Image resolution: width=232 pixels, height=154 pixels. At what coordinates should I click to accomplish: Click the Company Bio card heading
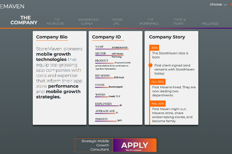[52, 37]
